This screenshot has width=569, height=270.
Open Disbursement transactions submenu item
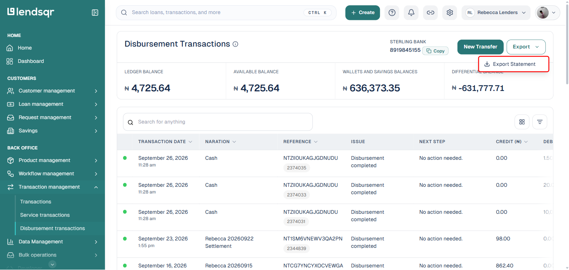click(x=53, y=228)
